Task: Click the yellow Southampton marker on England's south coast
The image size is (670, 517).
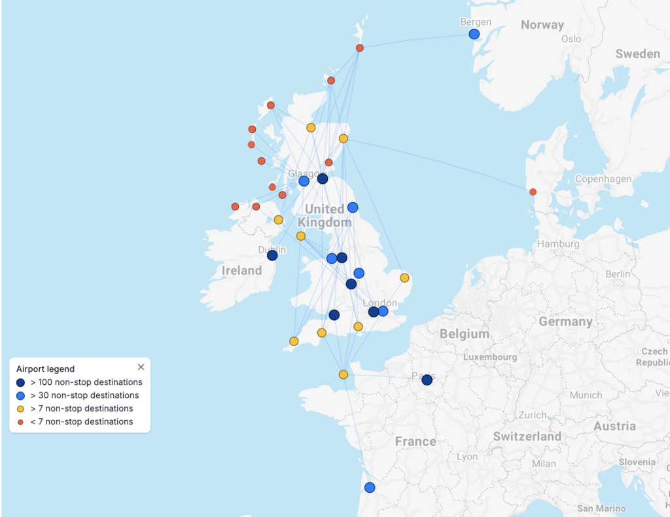Action: 358,327
